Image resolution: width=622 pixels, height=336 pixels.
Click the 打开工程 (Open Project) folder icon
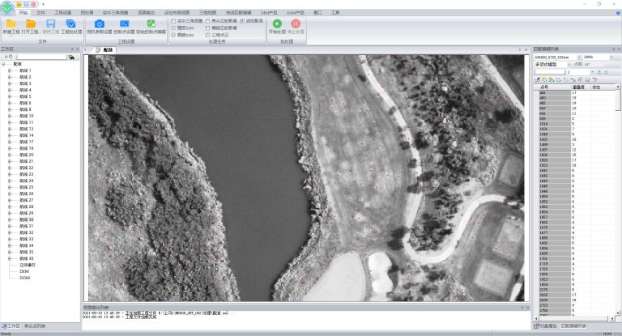tap(31, 25)
